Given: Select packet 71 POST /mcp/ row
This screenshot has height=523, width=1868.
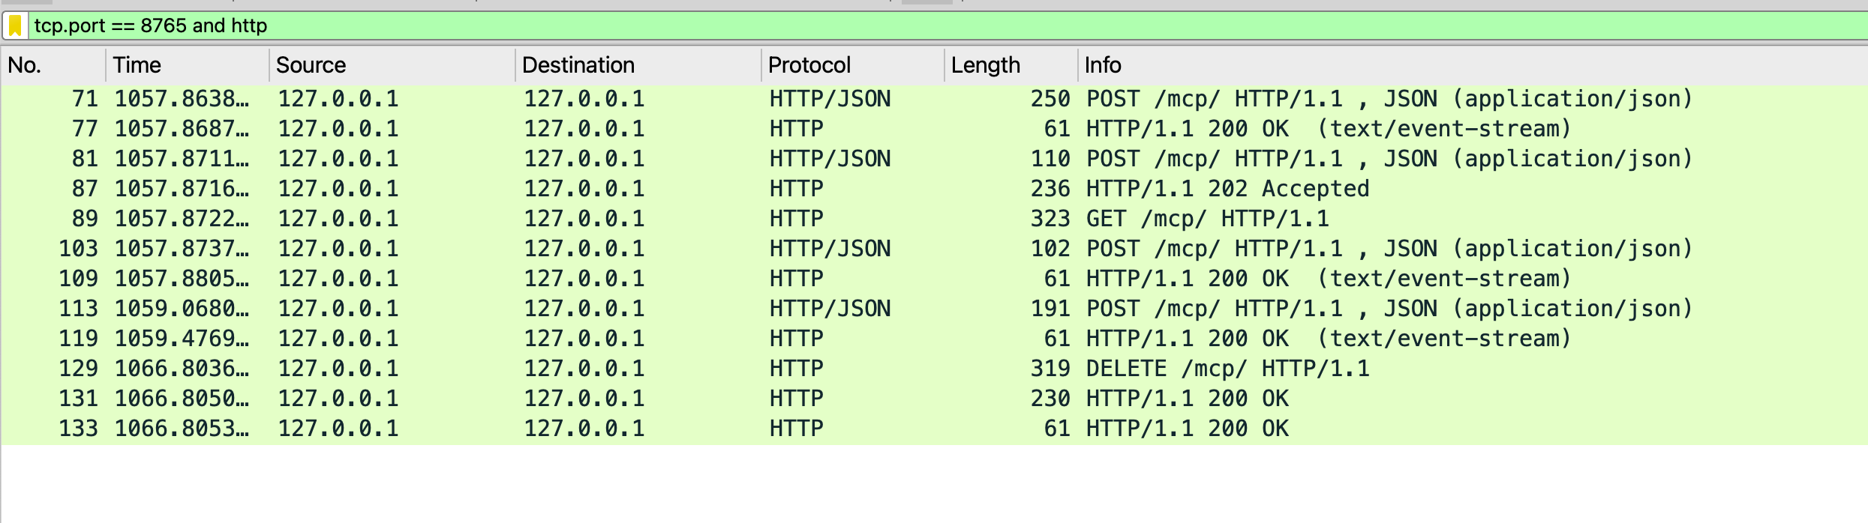Looking at the screenshot, I should [x=934, y=99].
